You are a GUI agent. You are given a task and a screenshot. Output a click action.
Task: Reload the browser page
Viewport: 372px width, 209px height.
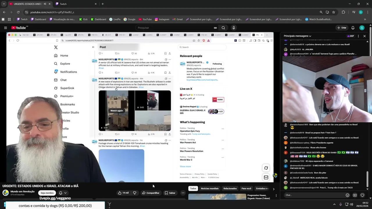click(x=18, y=12)
